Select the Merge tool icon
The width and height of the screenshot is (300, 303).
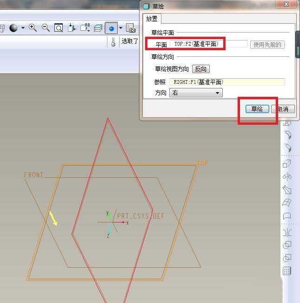(x=287, y=245)
